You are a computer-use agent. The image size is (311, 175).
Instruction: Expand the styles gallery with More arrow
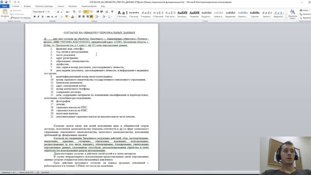(x=286, y=18)
